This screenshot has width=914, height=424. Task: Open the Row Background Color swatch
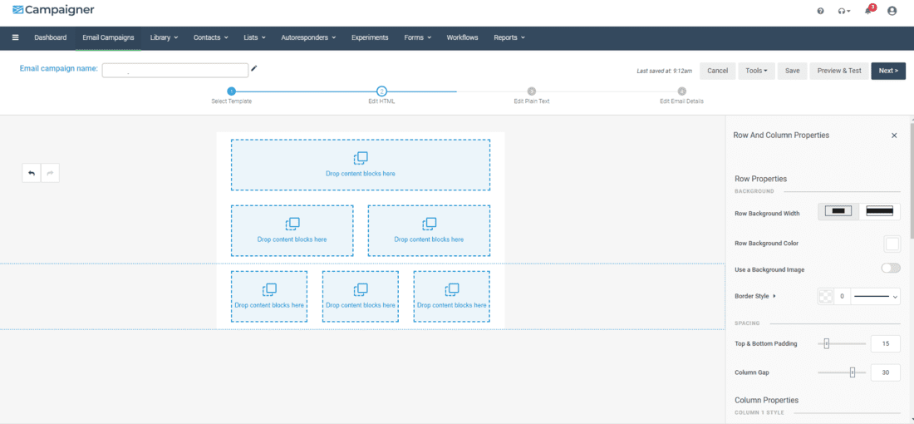(892, 244)
